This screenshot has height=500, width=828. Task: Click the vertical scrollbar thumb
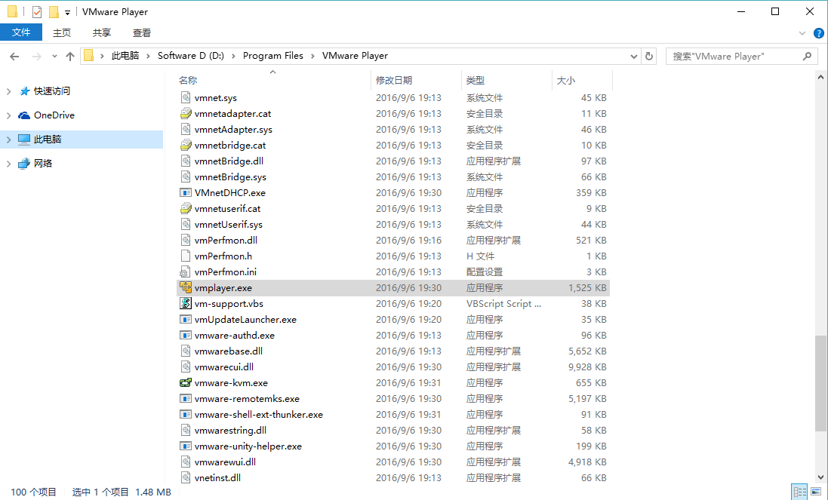(820, 383)
